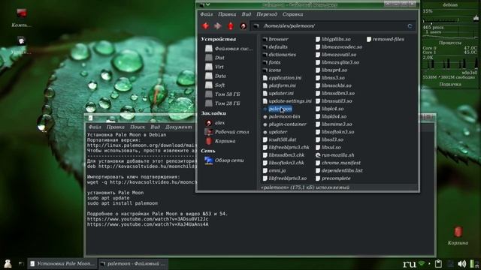Select the libxul.so file
Image resolution: width=481 pixels, height=270 pixels.
coord(328,147)
